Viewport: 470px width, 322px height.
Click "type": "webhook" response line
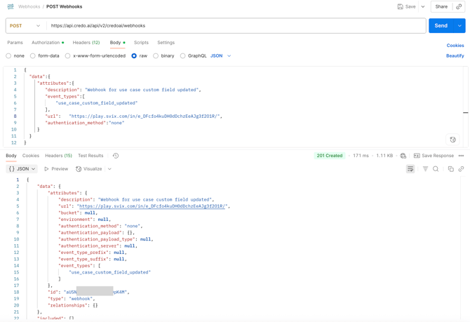point(72,299)
